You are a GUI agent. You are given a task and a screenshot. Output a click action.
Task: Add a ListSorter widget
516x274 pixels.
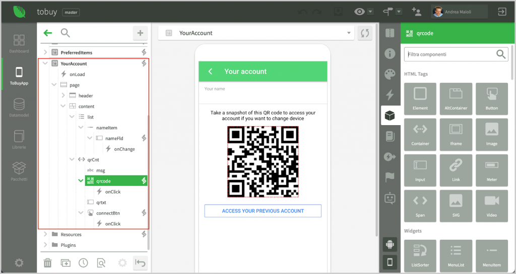(x=420, y=255)
